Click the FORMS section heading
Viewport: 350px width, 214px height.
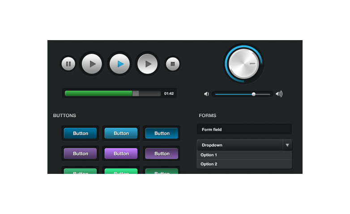click(208, 115)
